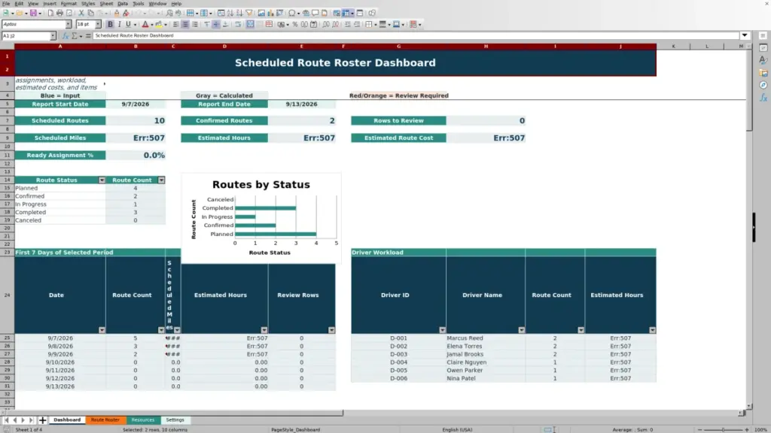The image size is (771, 433).
Task: Toggle Freeze Rows and Columns button
Action: coord(346,13)
